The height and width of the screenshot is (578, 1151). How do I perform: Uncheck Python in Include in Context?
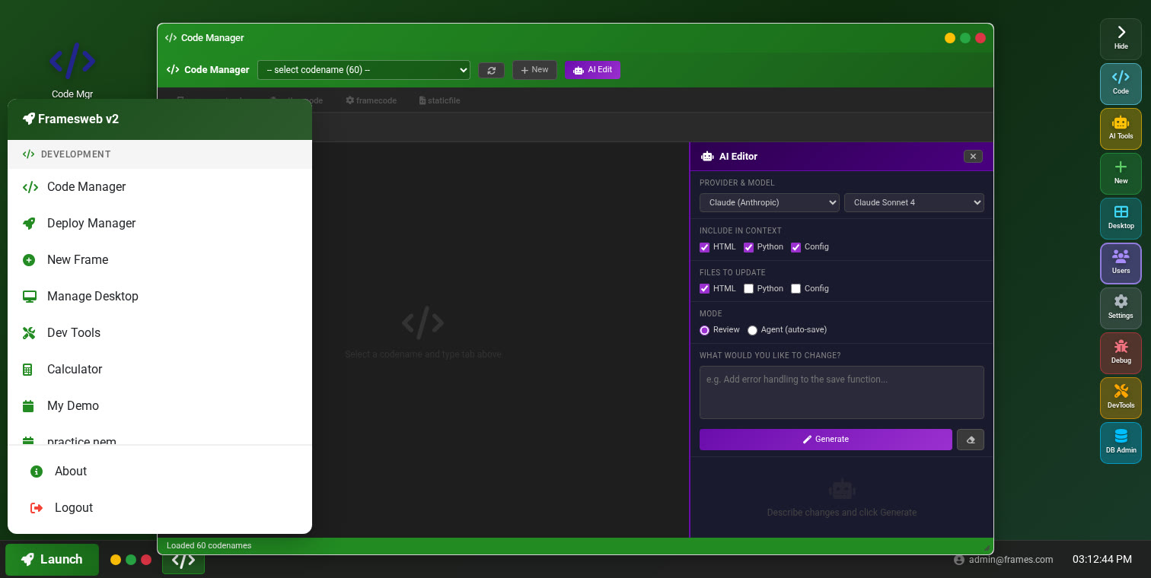(748, 246)
